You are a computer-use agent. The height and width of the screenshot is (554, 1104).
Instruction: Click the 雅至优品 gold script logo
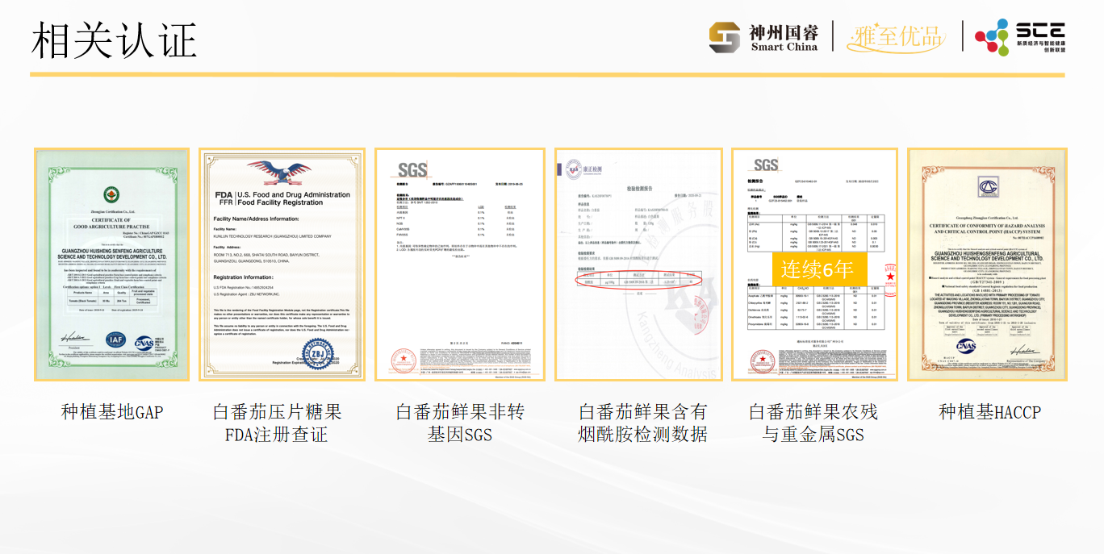pos(896,37)
